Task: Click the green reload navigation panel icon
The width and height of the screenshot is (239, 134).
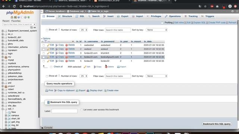Action: 28,17
